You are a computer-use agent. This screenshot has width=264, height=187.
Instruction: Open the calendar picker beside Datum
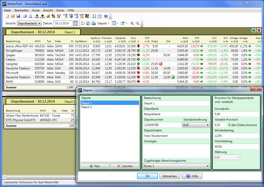pyautogui.click(x=75, y=23)
